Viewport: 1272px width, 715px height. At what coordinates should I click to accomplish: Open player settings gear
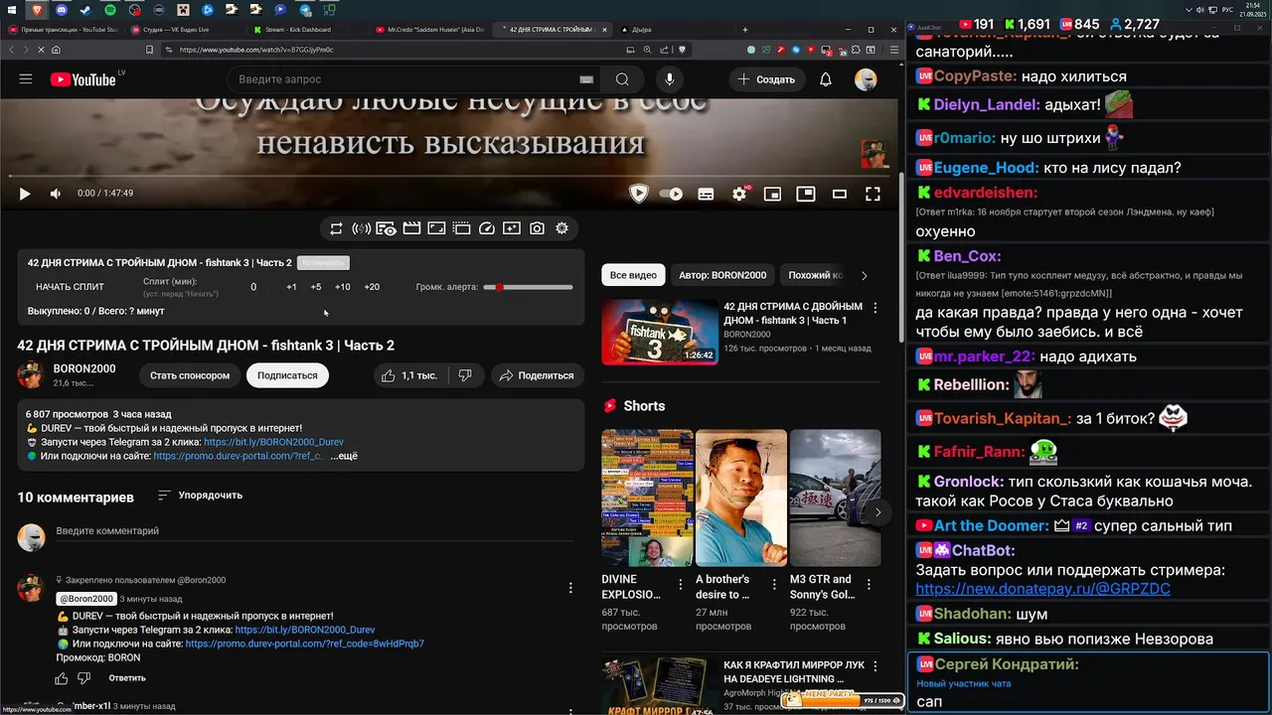pos(739,194)
